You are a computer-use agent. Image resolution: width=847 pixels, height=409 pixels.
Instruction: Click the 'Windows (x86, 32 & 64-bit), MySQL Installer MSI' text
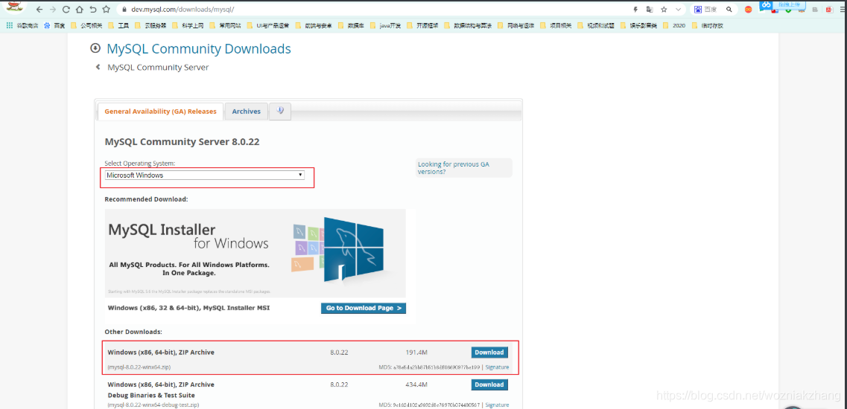[x=188, y=308]
